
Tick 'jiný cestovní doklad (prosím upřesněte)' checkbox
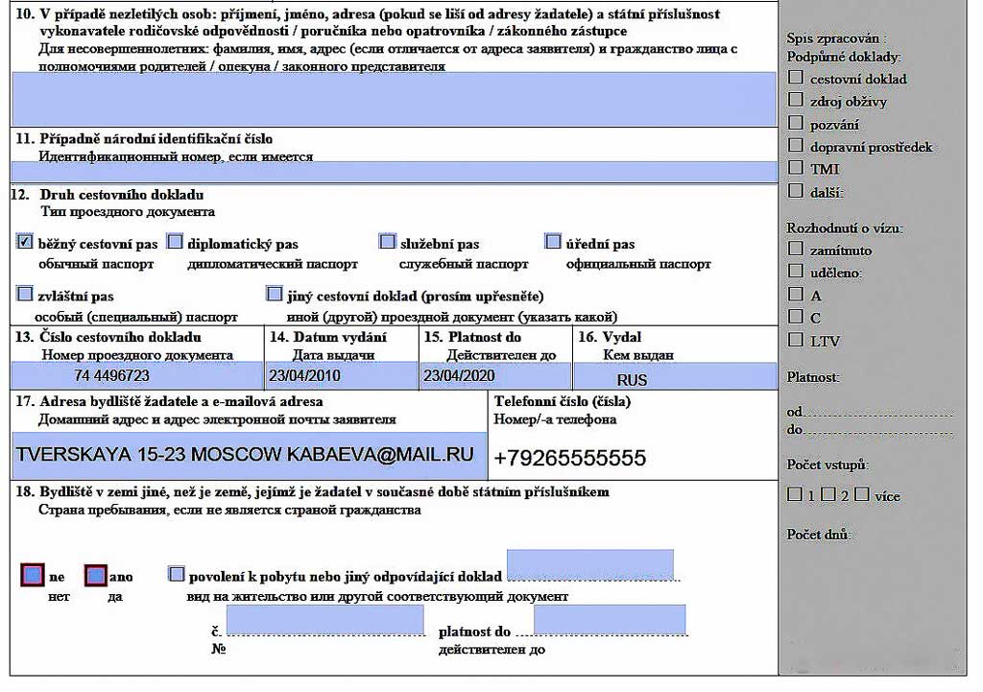[x=274, y=294]
